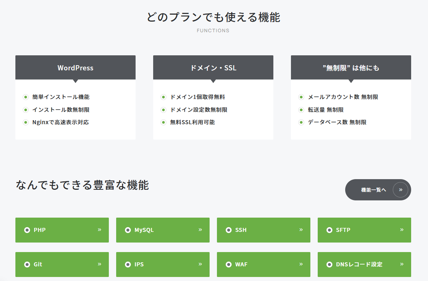Click the WordPress card header

point(75,68)
